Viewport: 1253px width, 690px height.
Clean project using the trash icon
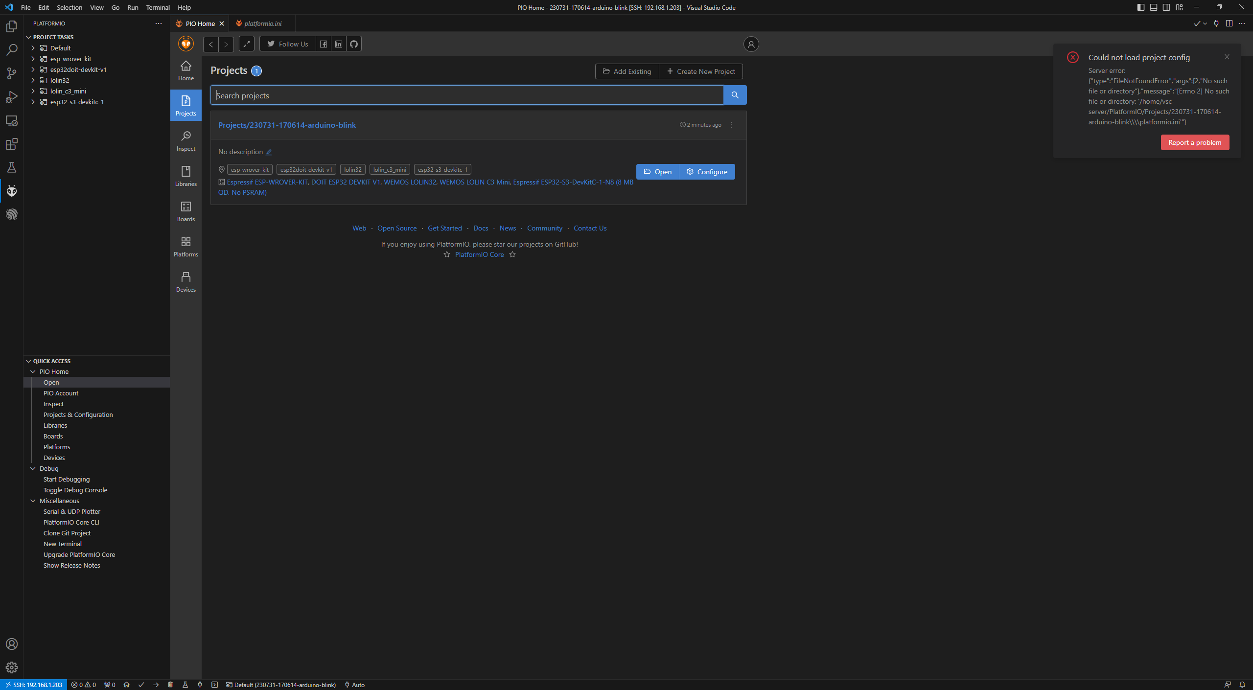click(x=170, y=685)
